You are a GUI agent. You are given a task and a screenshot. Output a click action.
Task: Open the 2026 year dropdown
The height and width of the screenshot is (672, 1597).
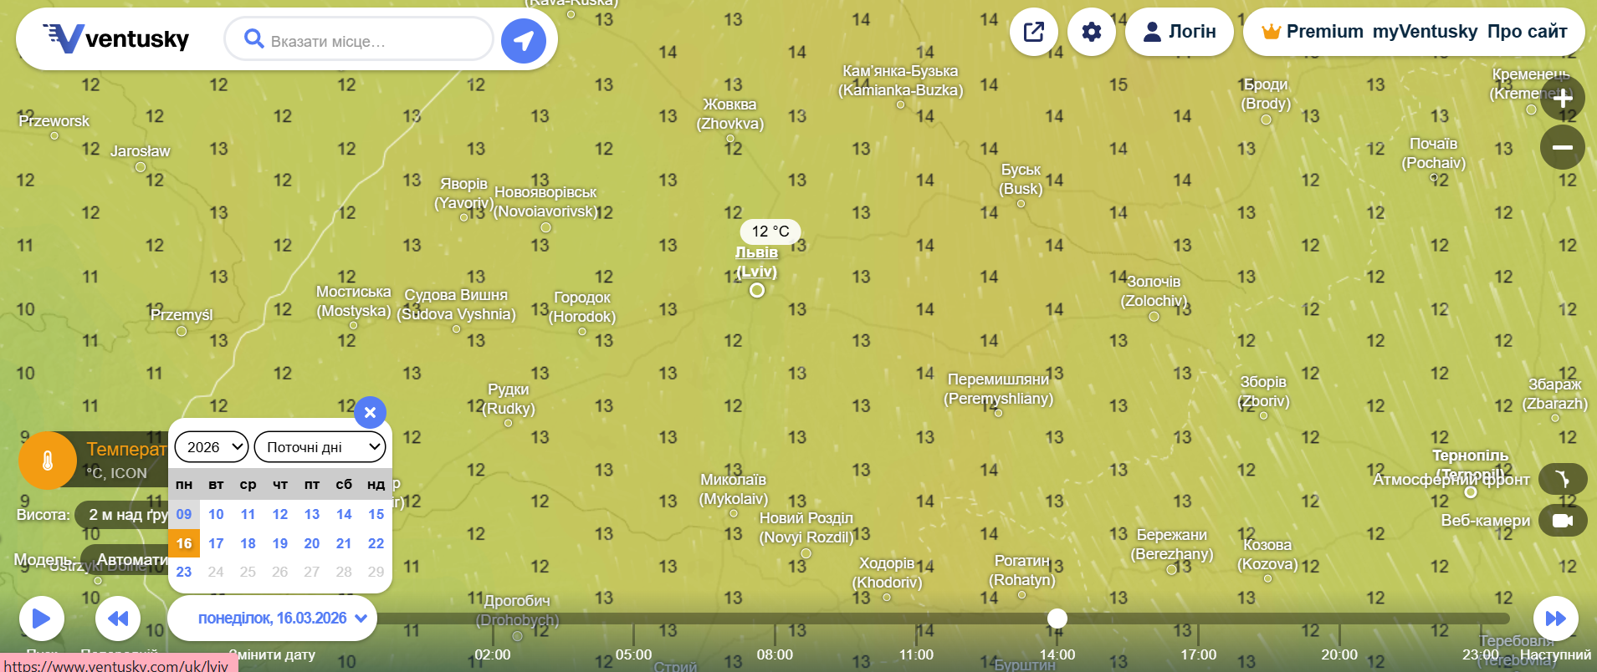(x=212, y=447)
